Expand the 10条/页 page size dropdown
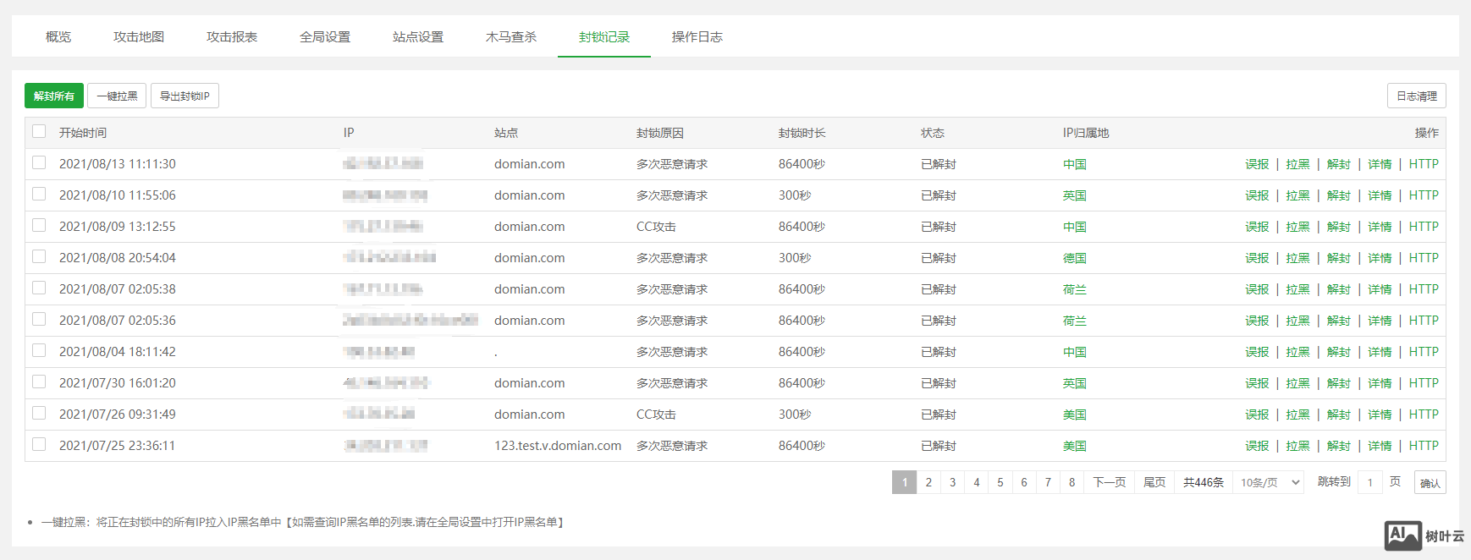Viewport: 1471px width, 560px height. [x=1268, y=482]
